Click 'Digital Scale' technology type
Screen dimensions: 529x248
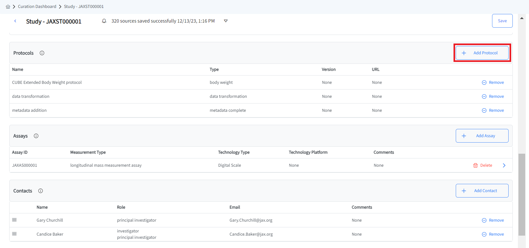point(230,165)
